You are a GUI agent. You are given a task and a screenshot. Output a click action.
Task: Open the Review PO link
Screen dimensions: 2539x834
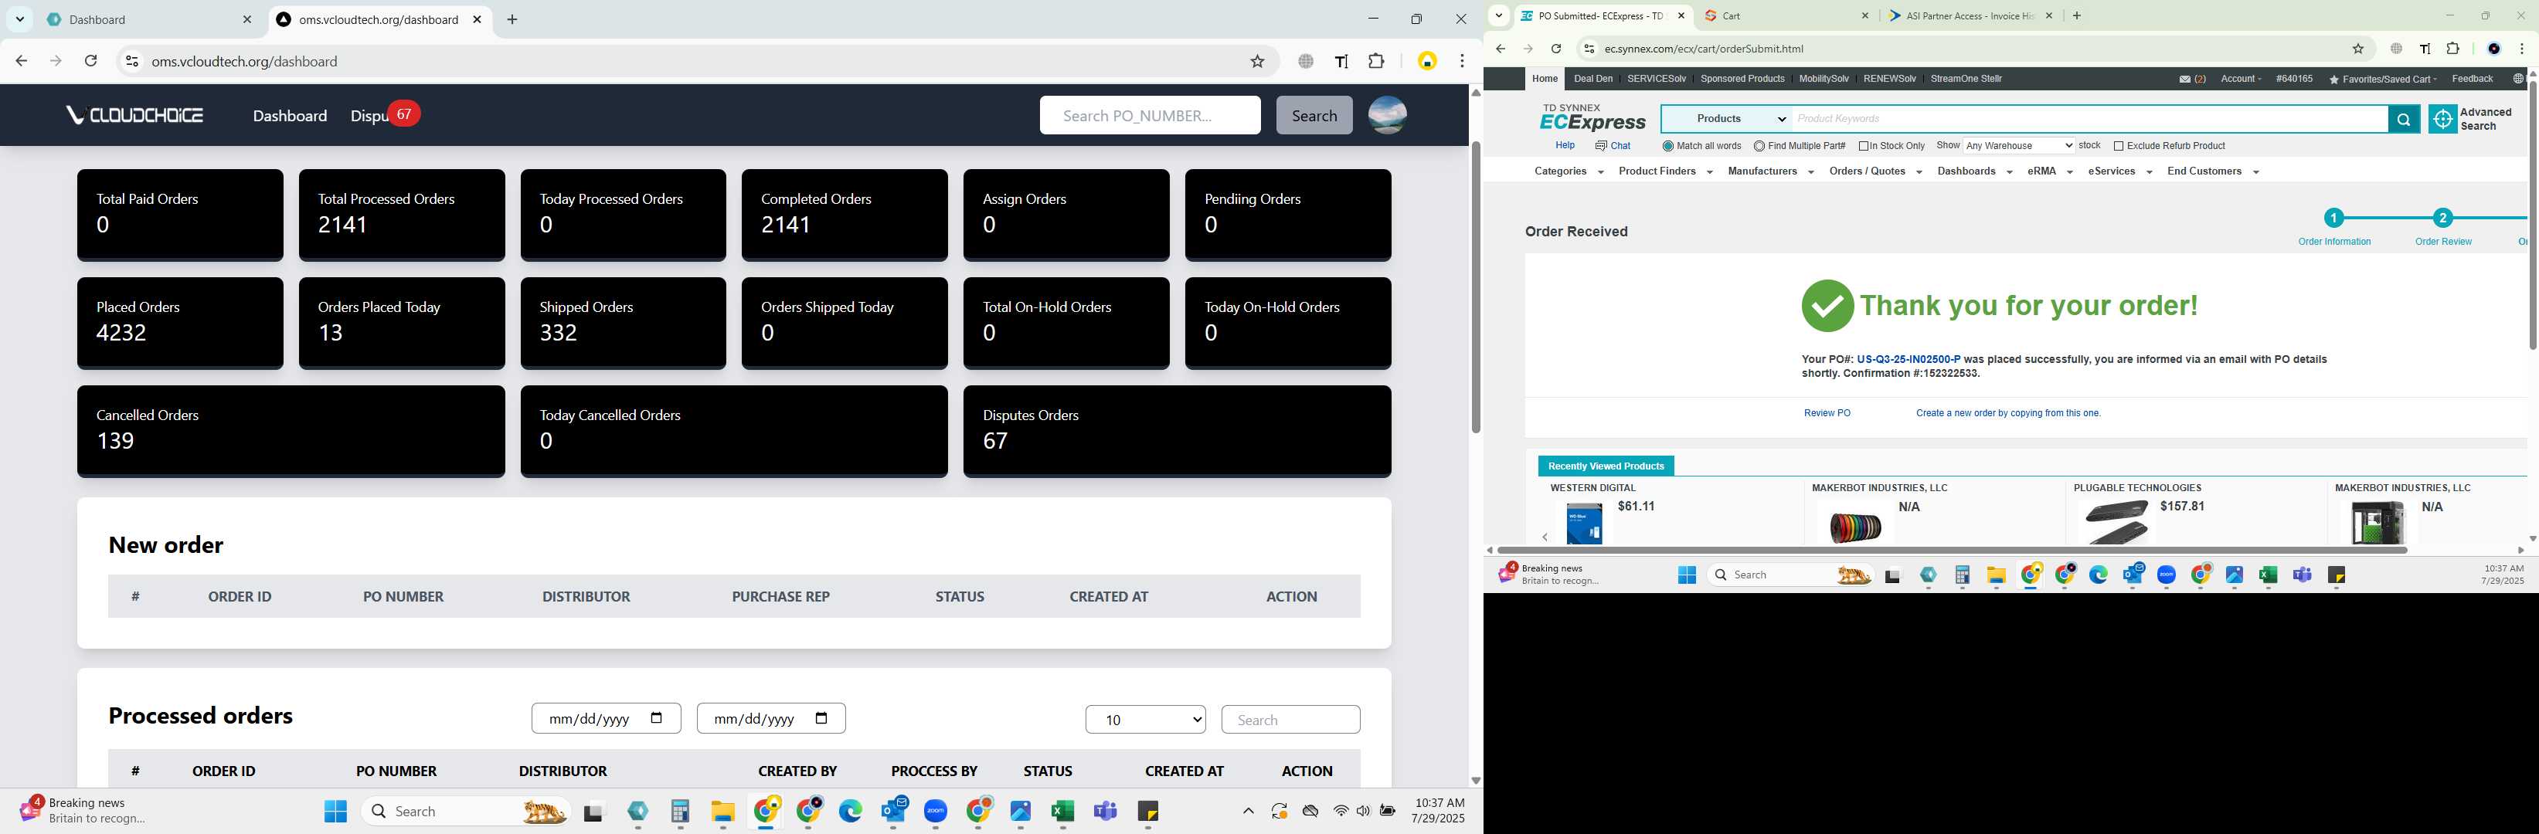pyautogui.click(x=1827, y=414)
